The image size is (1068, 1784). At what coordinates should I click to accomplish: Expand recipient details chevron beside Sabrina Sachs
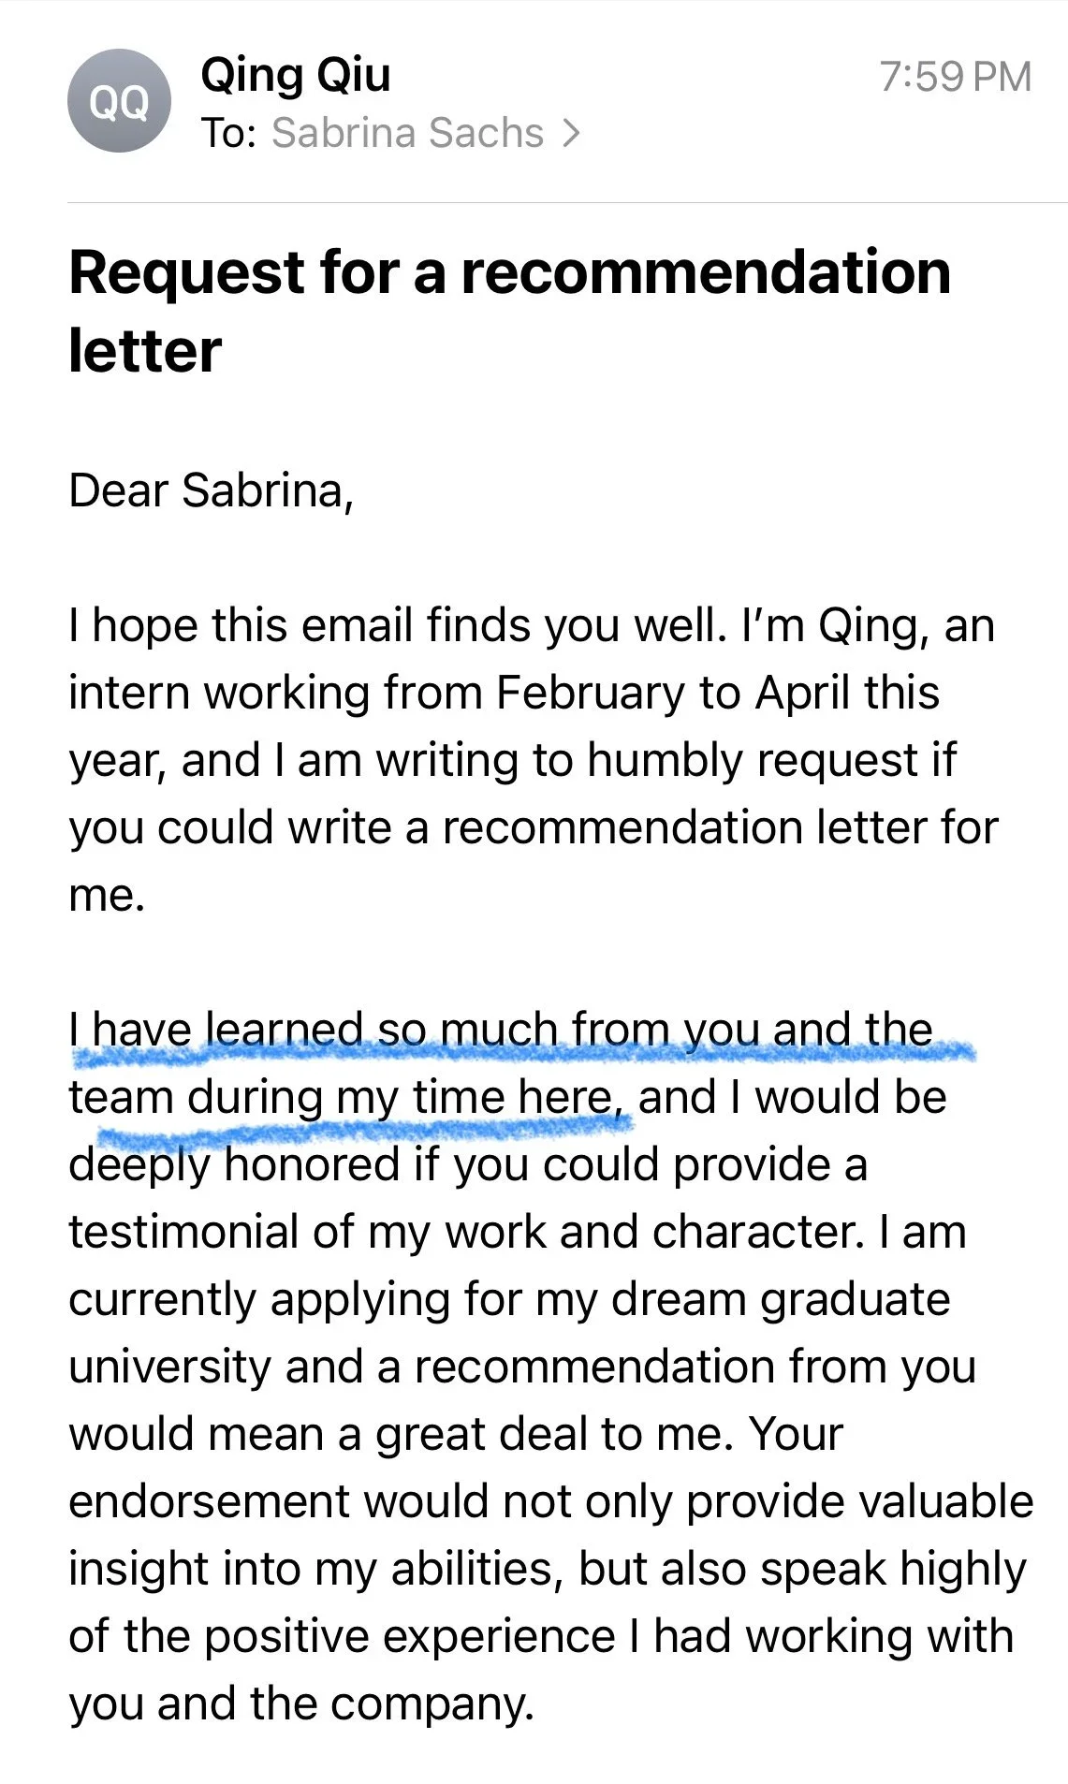point(571,134)
